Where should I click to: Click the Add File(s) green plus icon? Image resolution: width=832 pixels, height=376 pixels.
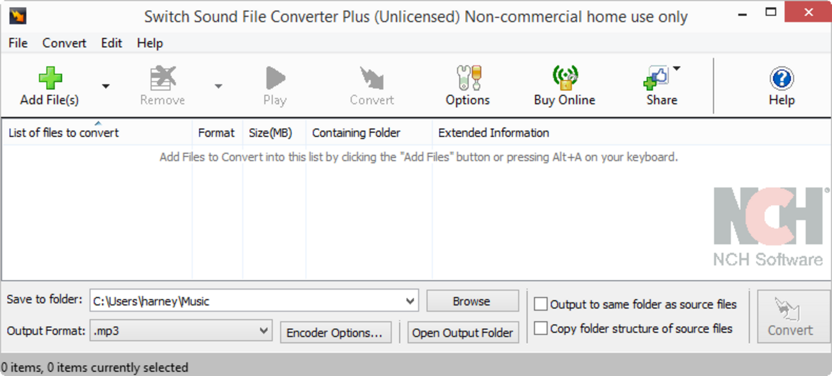[50, 78]
